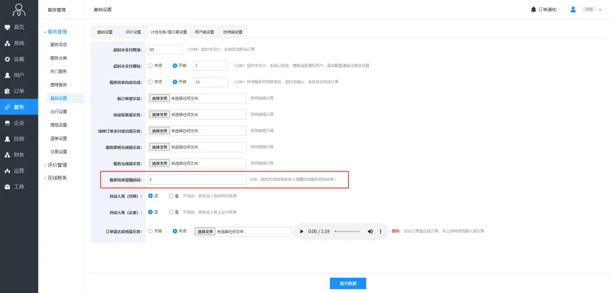Enable 开启 for 订单雷达系统提示音
612x293 pixels.
click(151, 231)
